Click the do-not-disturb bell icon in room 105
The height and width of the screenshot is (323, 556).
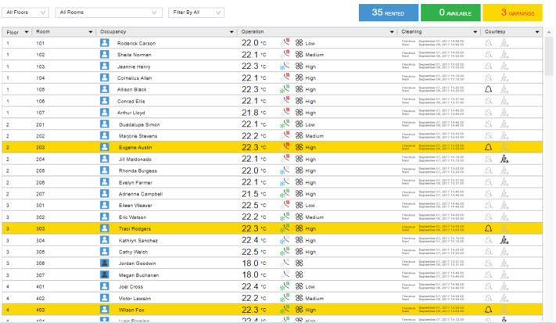point(489,90)
